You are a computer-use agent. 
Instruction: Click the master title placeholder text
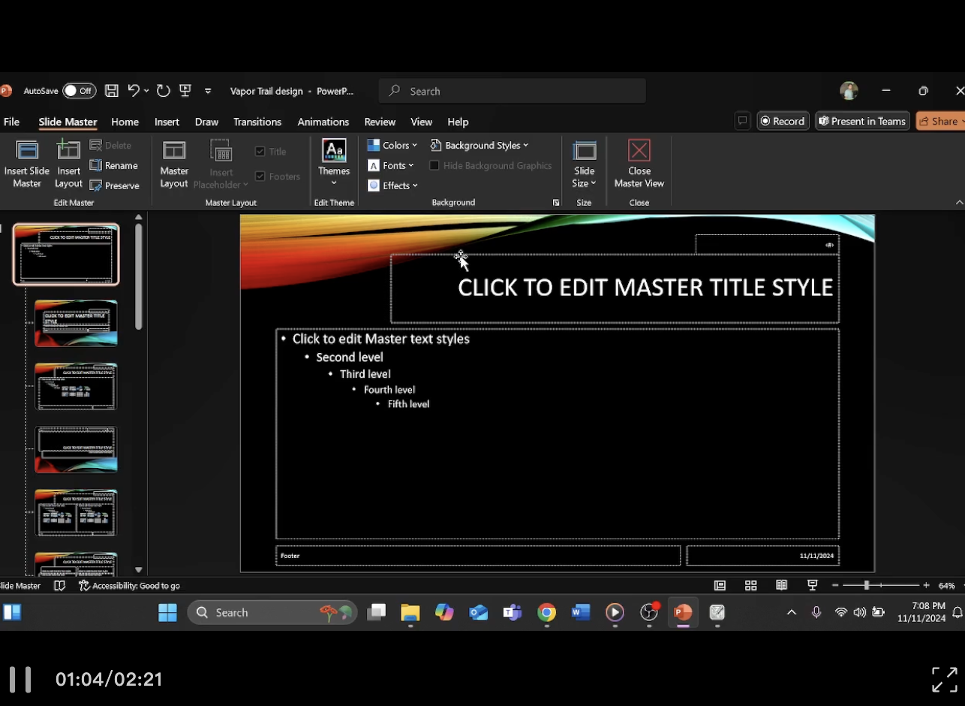point(645,288)
